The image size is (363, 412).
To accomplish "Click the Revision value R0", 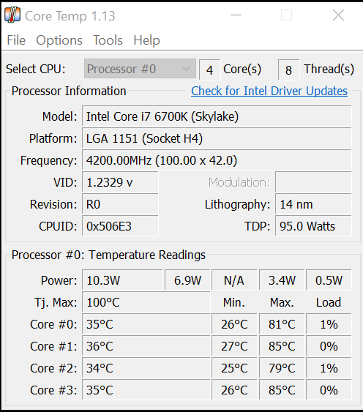I will coord(120,204).
